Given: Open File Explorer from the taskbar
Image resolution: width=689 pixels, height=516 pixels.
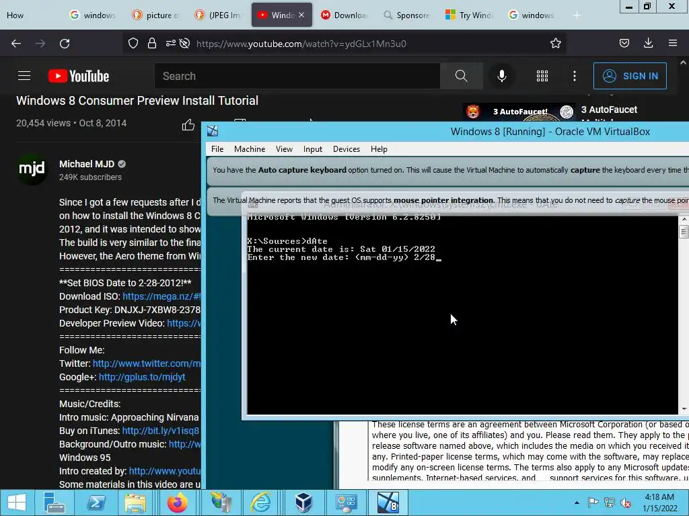Looking at the screenshot, I should (x=135, y=503).
